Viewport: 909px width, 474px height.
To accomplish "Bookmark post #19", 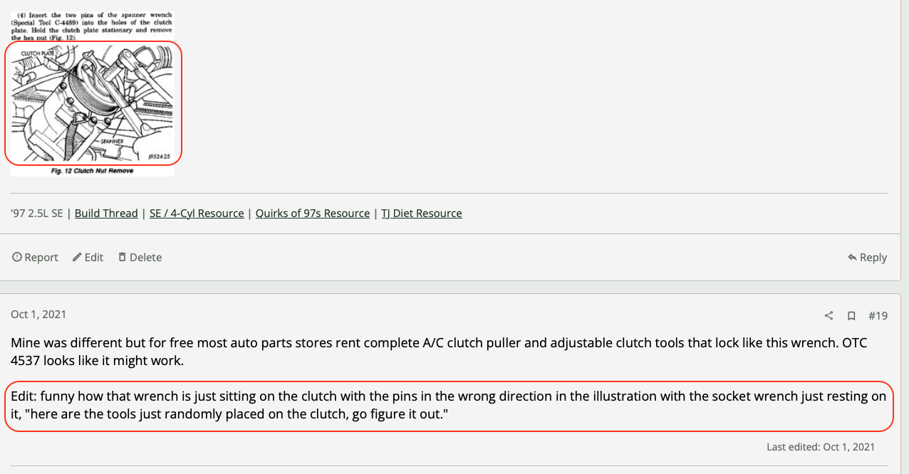I will pos(851,315).
